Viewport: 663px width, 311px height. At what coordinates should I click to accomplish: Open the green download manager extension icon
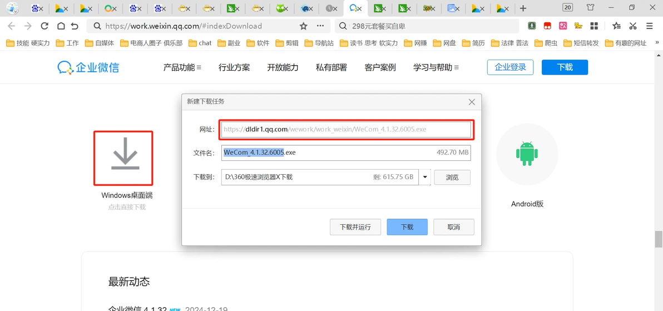[x=532, y=26]
